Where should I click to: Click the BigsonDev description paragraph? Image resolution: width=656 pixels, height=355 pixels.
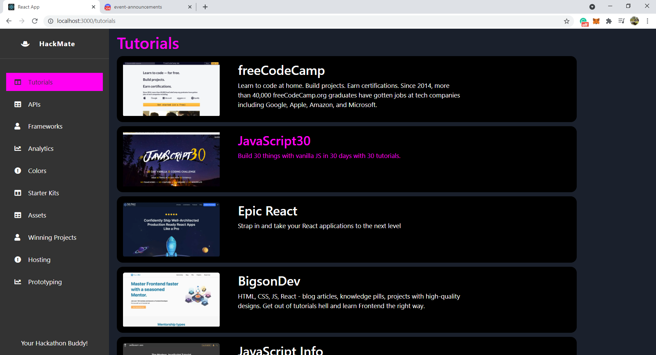tap(349, 301)
